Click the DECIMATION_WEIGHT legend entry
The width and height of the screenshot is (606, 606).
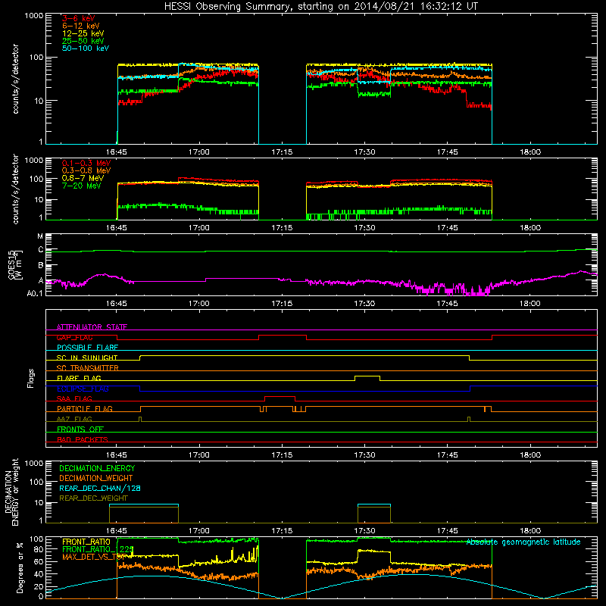pos(96,478)
